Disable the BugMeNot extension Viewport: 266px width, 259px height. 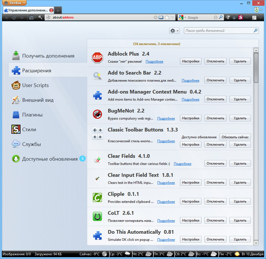[215, 118]
